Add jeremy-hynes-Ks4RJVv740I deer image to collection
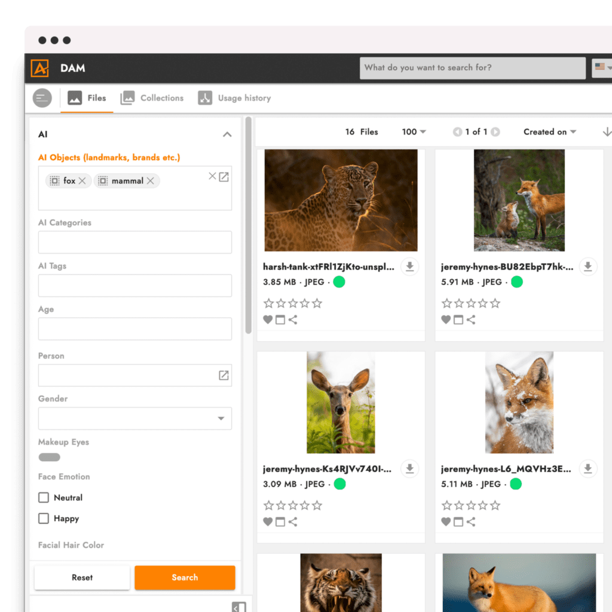Screen dimensions: 612x612 point(280,522)
